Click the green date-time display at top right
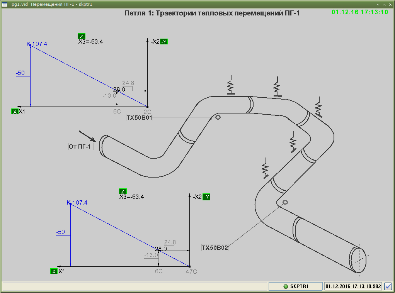Viewport: 395px width, 293px height. click(359, 12)
